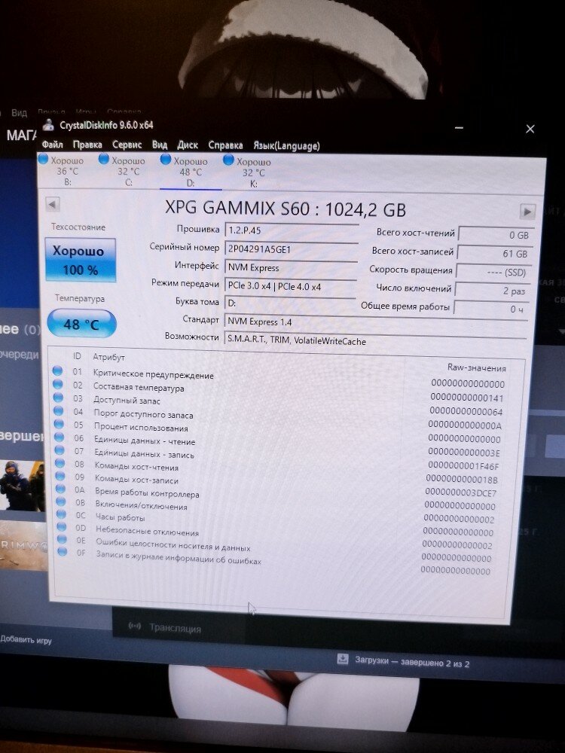Click status dot for Единицы данных - запись
Screen dimensions: 565x753
60,450
